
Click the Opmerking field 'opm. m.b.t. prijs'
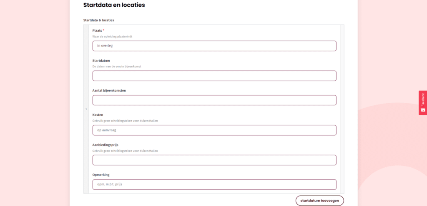pos(214,184)
